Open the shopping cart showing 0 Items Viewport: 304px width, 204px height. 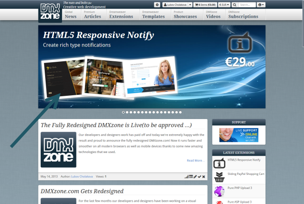[205, 4]
